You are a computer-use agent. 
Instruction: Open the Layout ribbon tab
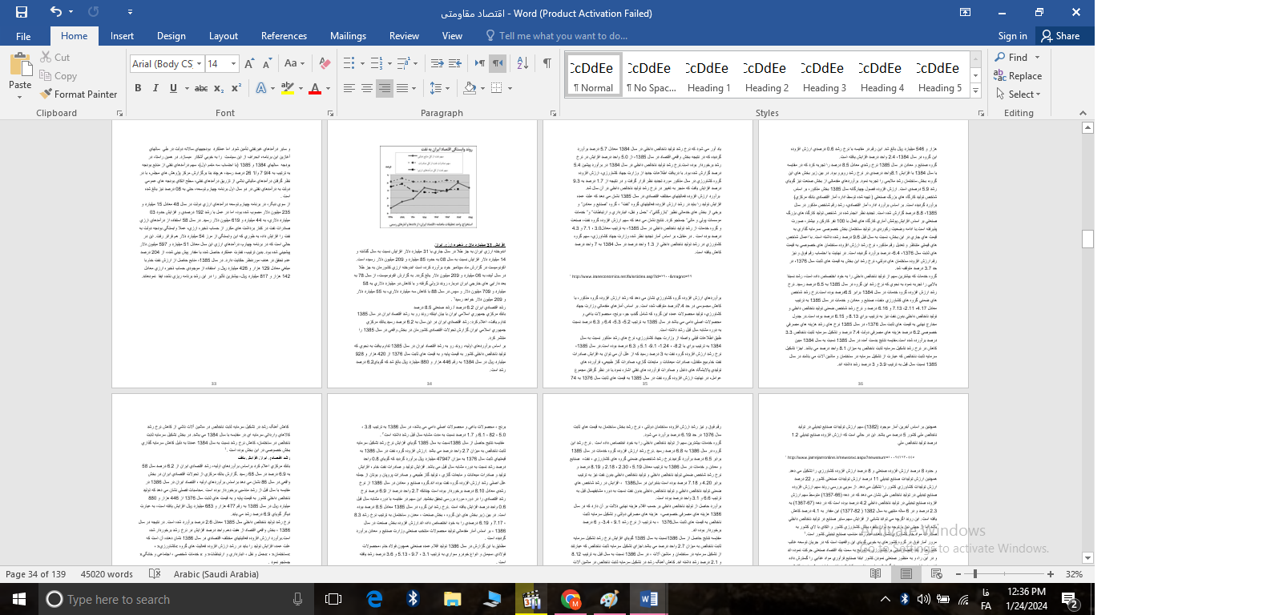(223, 36)
